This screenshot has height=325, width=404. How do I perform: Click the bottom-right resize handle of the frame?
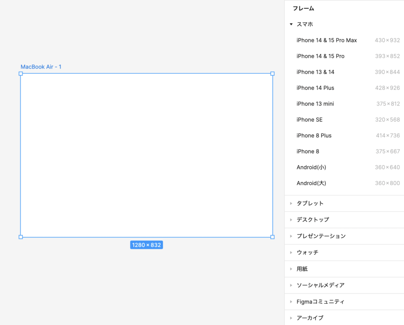(x=272, y=237)
